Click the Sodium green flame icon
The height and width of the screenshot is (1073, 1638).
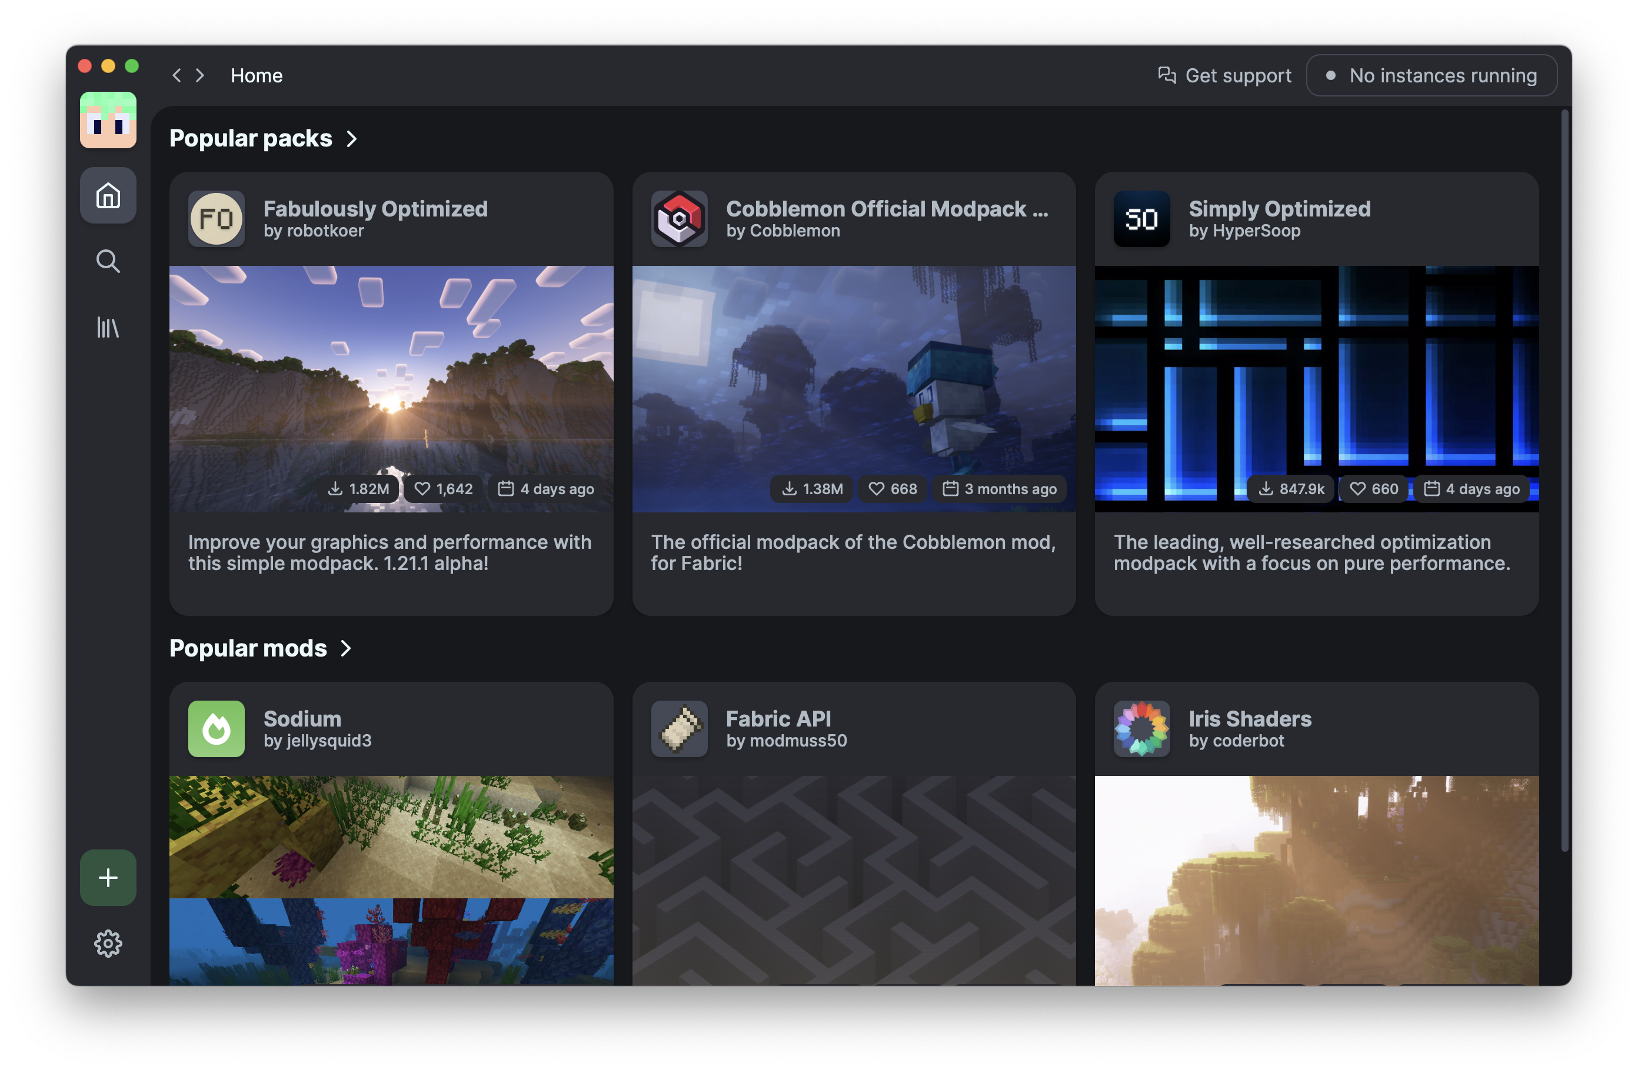(x=216, y=729)
